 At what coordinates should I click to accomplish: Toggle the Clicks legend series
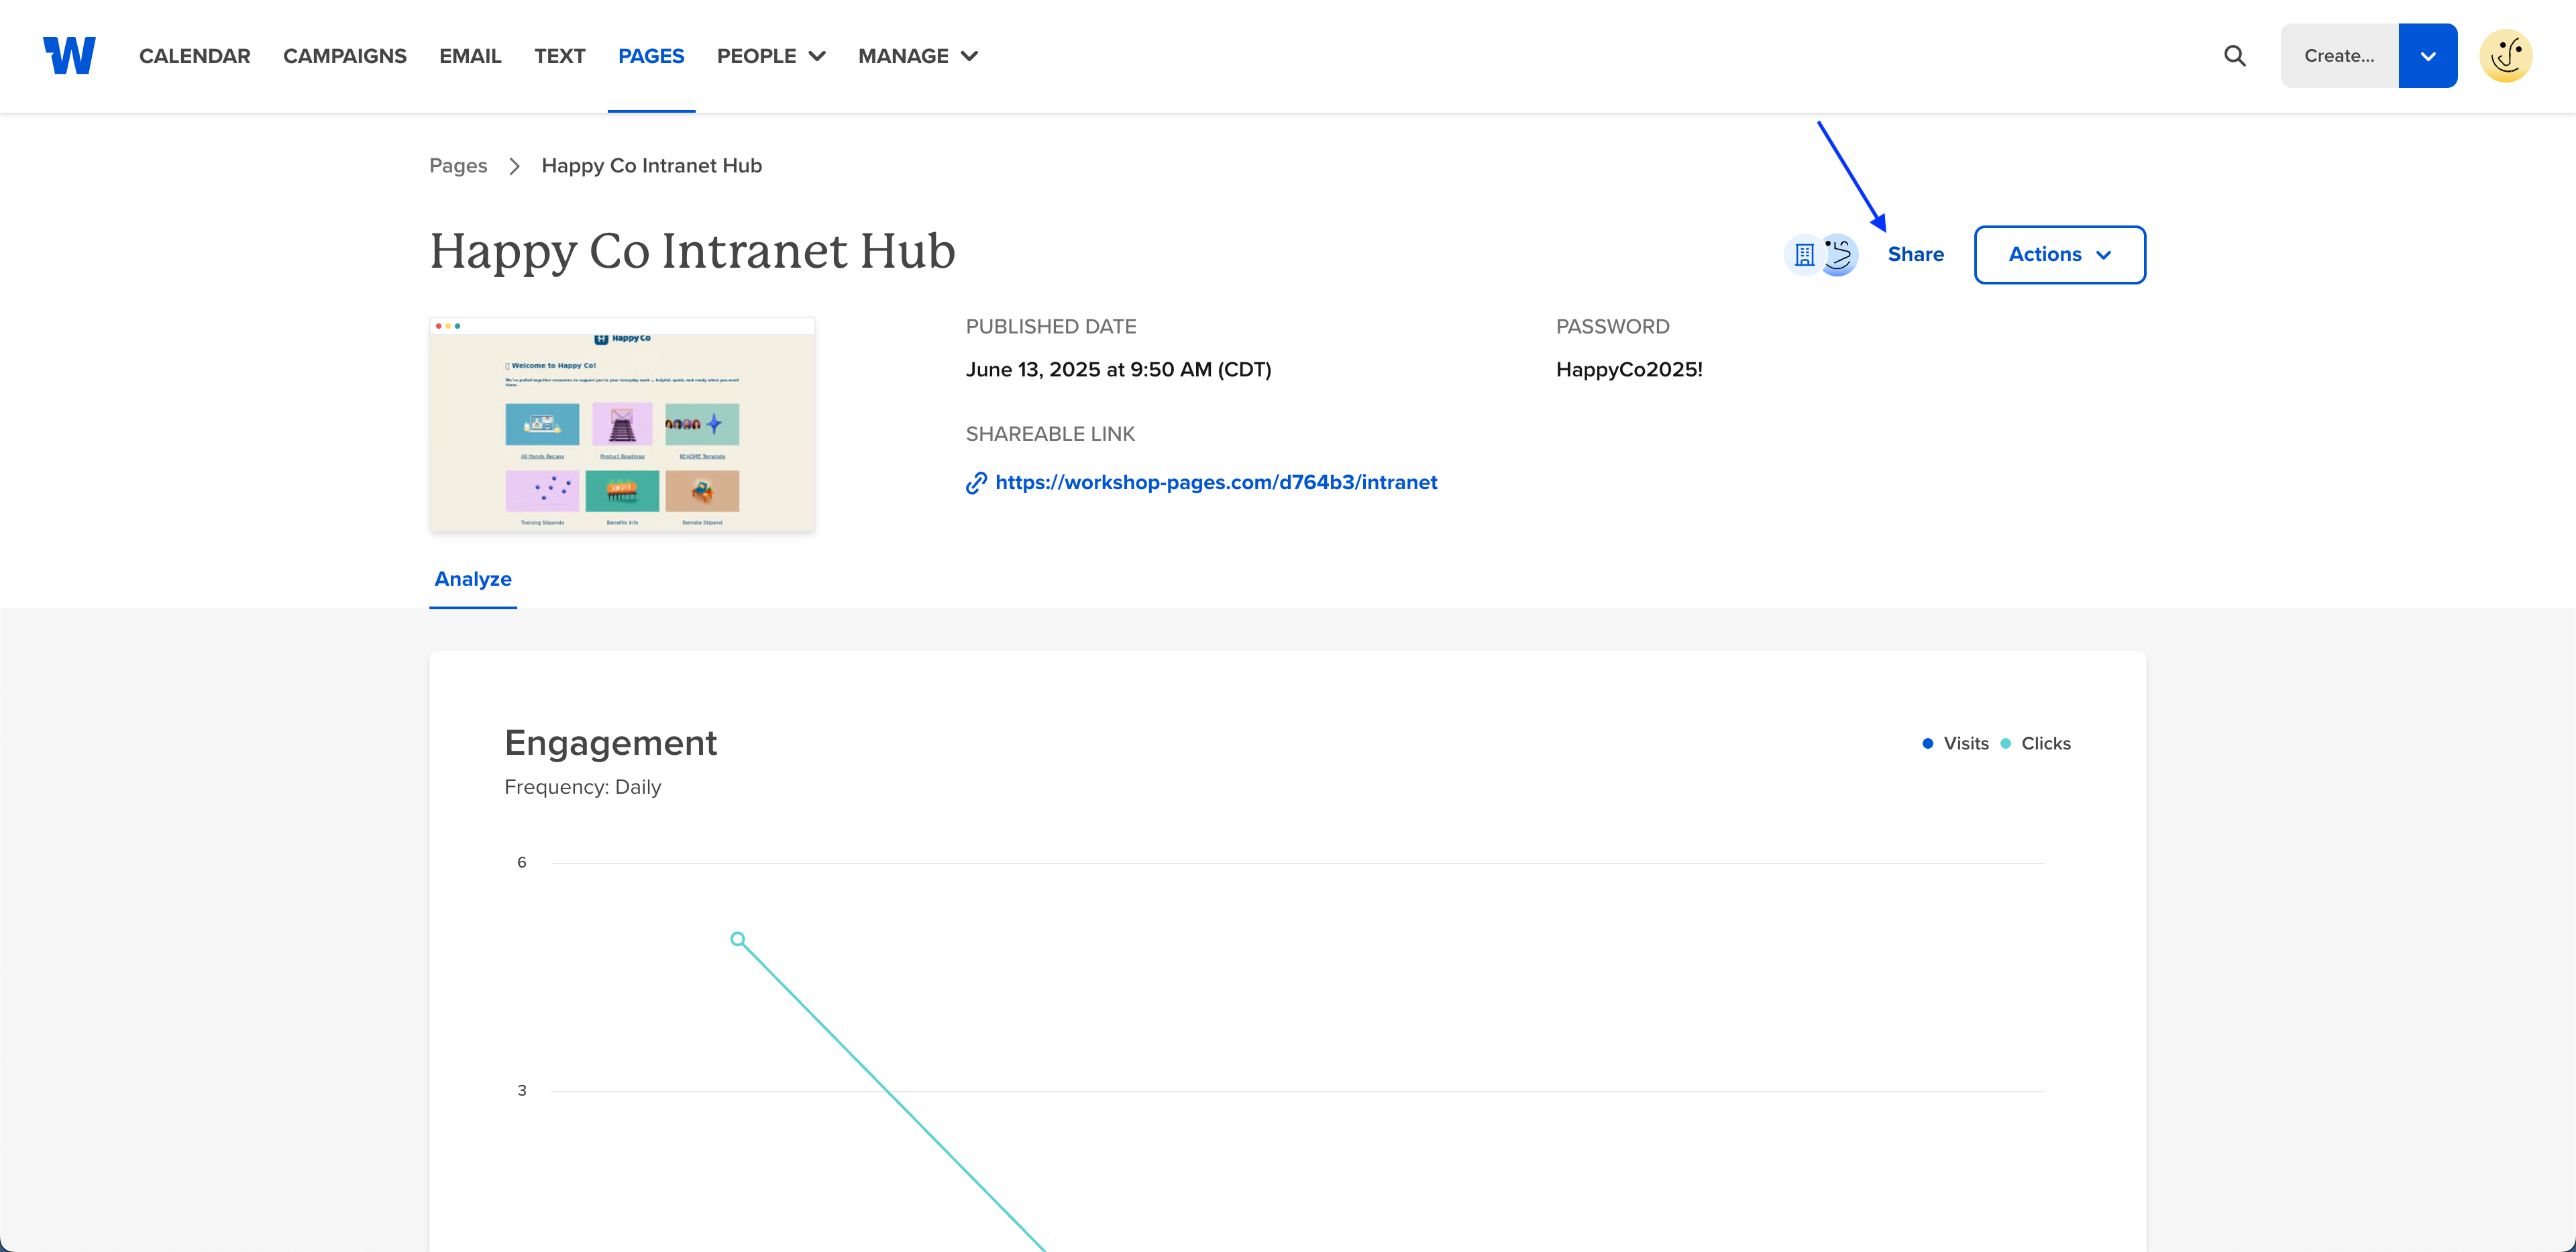click(2035, 743)
